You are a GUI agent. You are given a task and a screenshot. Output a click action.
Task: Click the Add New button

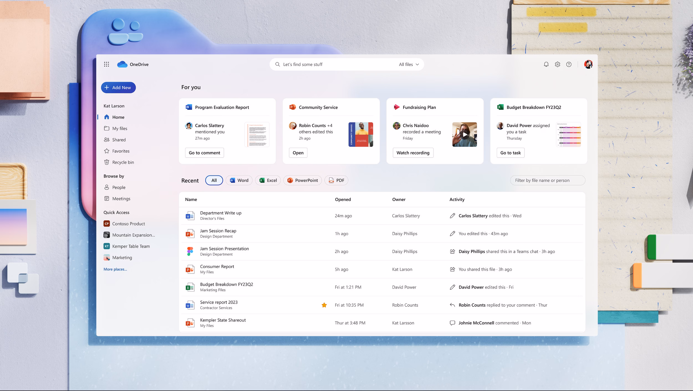click(118, 88)
